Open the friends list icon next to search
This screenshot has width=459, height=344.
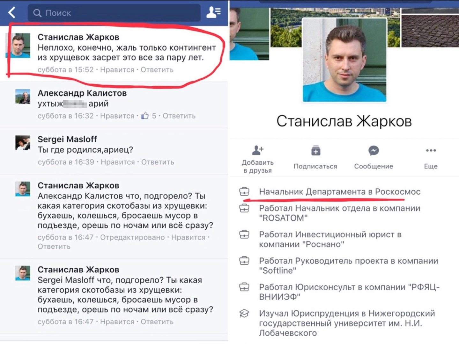[x=213, y=12]
